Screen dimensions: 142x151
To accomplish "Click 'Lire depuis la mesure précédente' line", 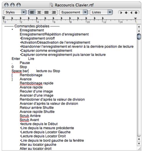I will tap(47, 128).
